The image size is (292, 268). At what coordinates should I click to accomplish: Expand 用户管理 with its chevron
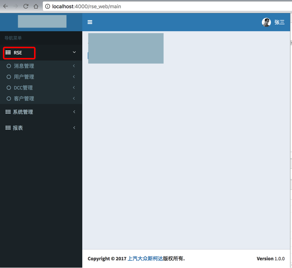point(74,77)
